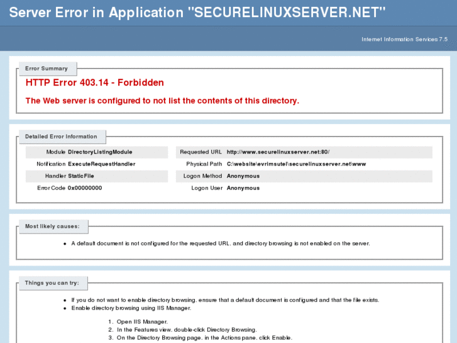
Task: Click the '0x00000000' error code value
Action: [x=85, y=188]
